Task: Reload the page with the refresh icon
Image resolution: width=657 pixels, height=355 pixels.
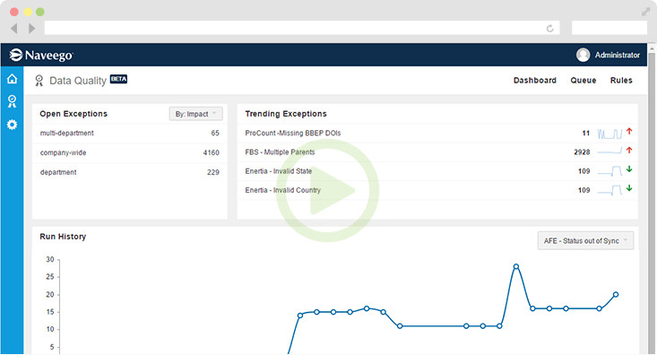Action: click(x=550, y=29)
